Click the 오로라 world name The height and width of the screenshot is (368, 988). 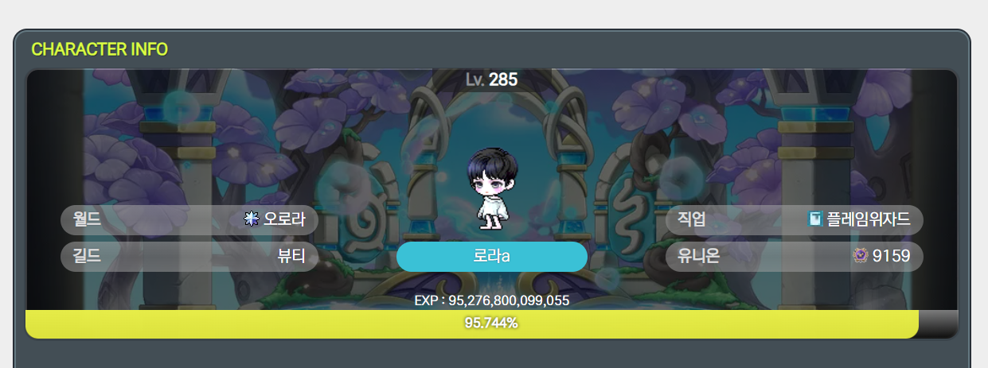(284, 219)
